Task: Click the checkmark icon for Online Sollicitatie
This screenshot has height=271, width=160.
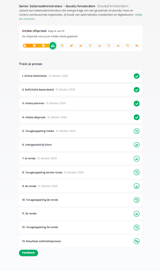Action: point(136,76)
